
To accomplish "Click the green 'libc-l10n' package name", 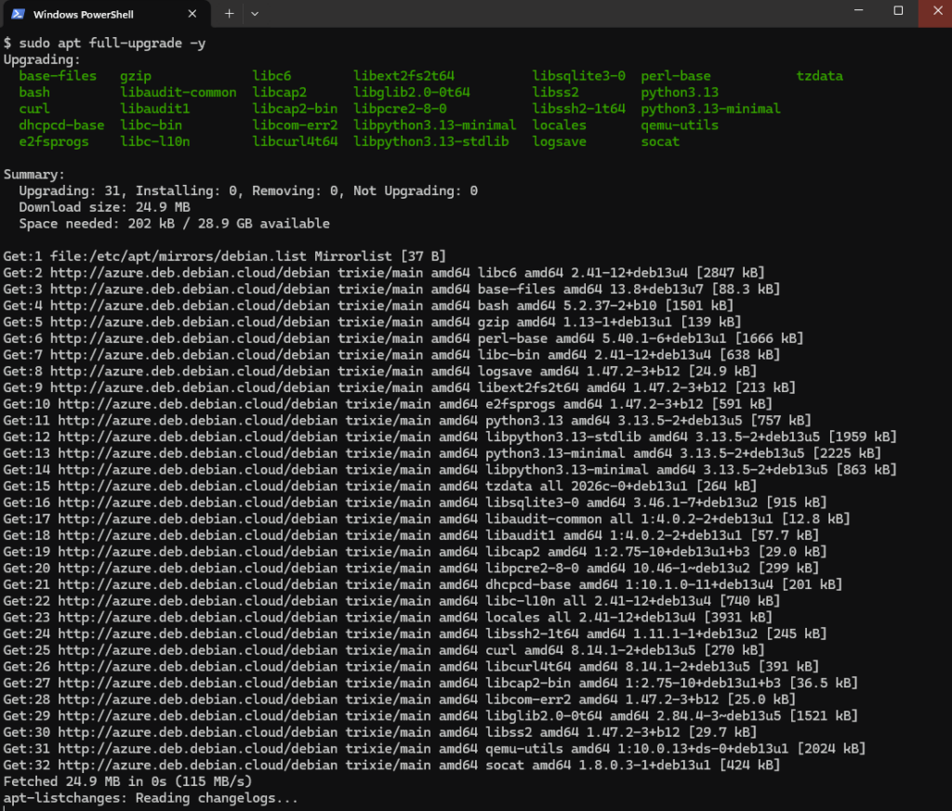I will tap(155, 141).
